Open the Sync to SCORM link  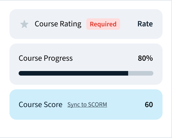pyautogui.click(x=87, y=105)
